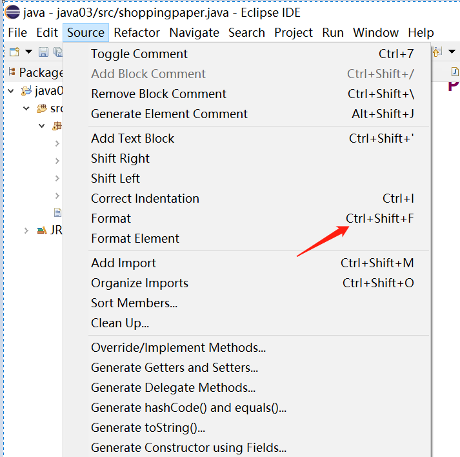Click the previous annotation arrow toolbar icon

click(x=437, y=52)
